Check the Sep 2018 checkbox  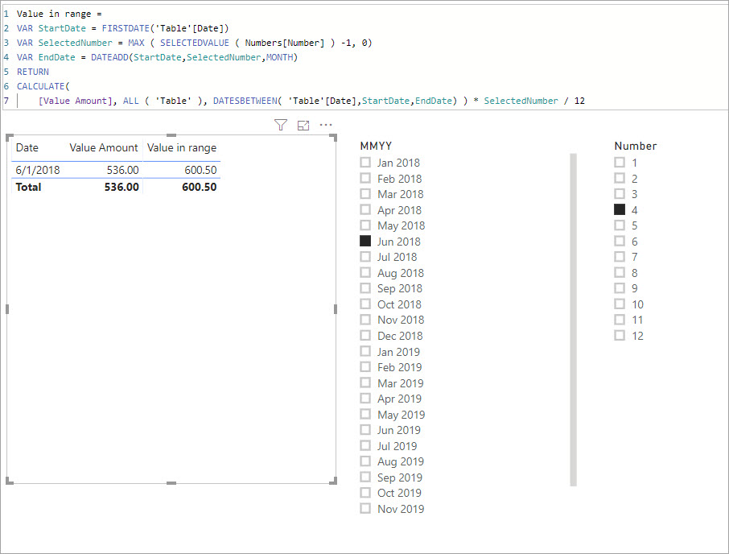coord(365,288)
